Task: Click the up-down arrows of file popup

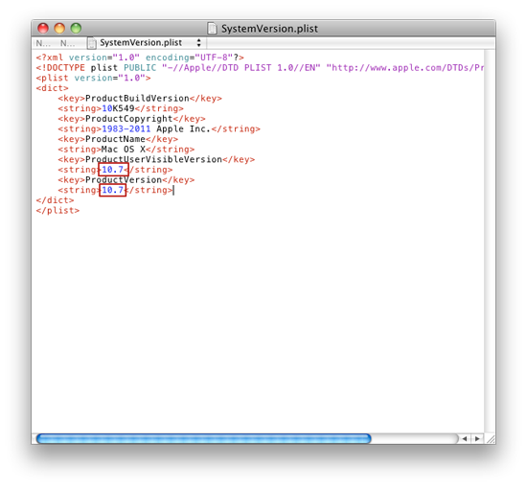Action: (199, 43)
